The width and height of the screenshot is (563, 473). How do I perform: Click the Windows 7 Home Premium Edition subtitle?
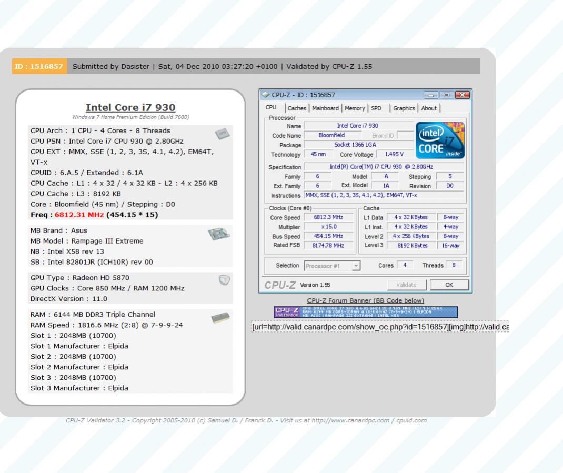click(x=130, y=117)
